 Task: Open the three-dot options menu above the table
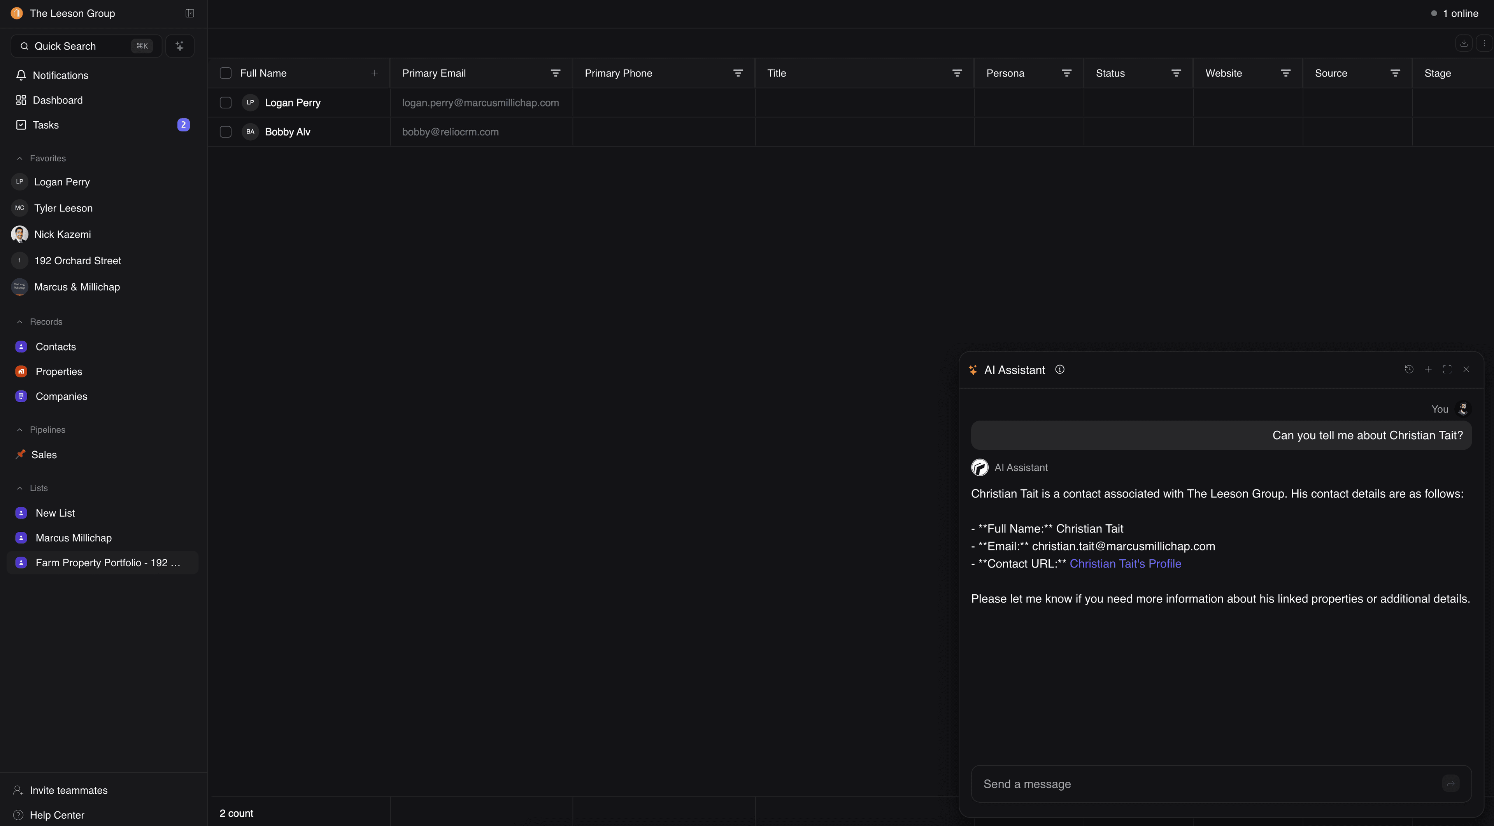click(x=1485, y=43)
